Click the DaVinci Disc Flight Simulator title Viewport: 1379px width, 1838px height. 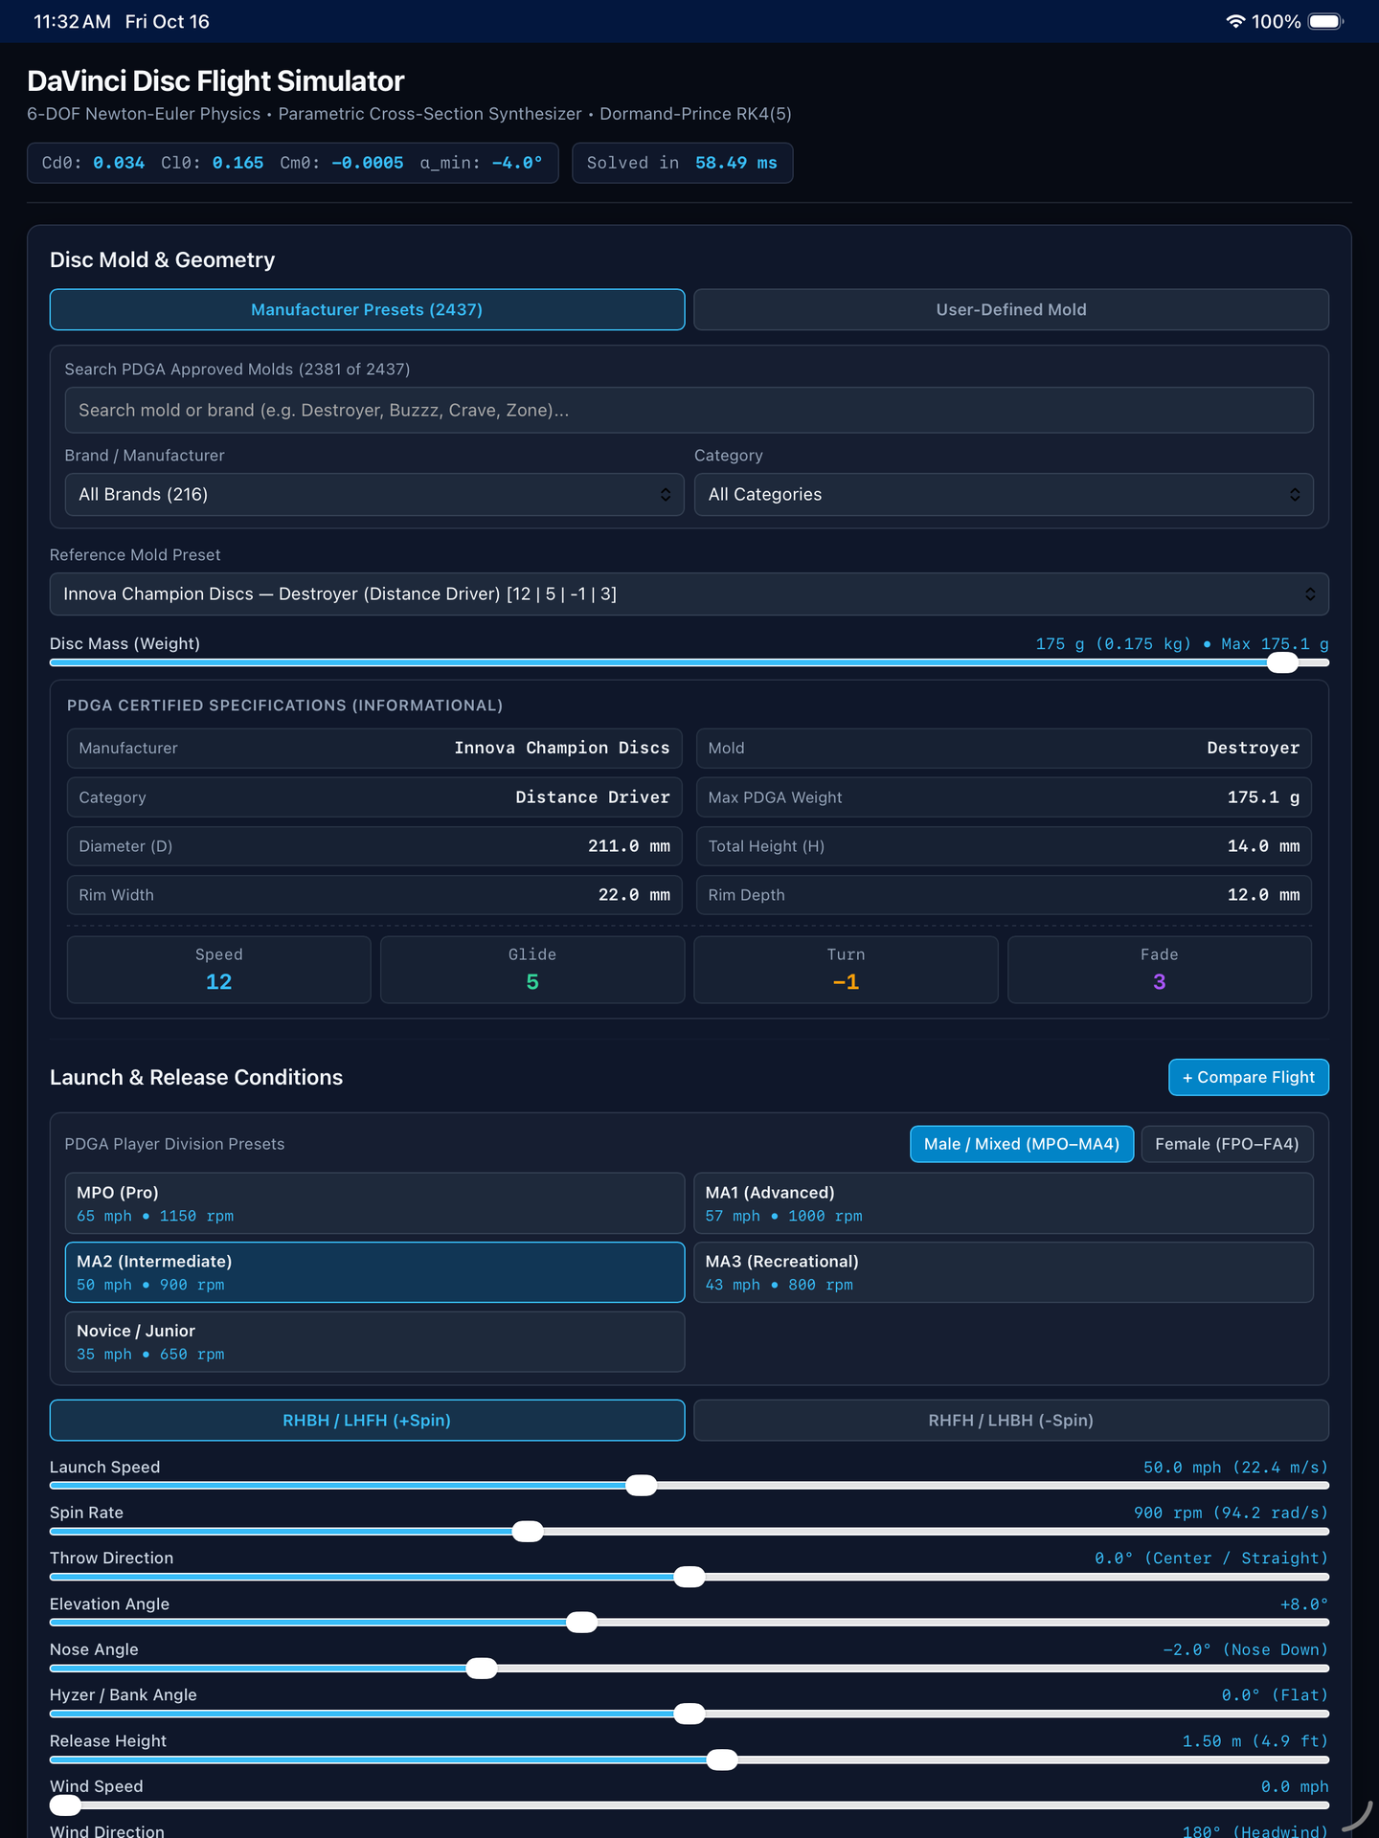tap(215, 81)
